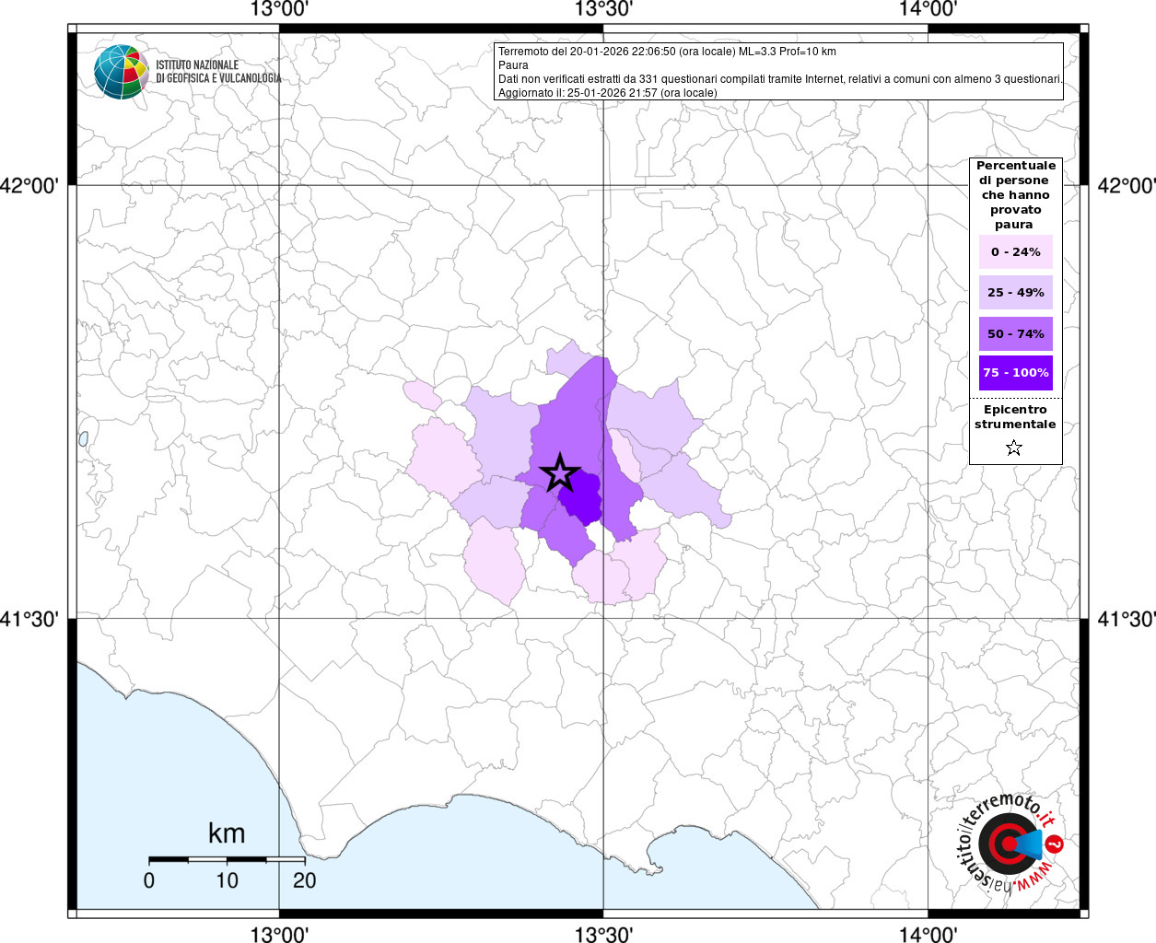Screen dimensions: 1156x943
Task: Click the 'Dati non verificati' line
Action: [x=780, y=79]
